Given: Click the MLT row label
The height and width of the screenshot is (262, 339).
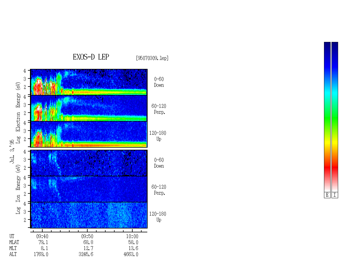Looking at the screenshot, I should [x=13, y=249].
